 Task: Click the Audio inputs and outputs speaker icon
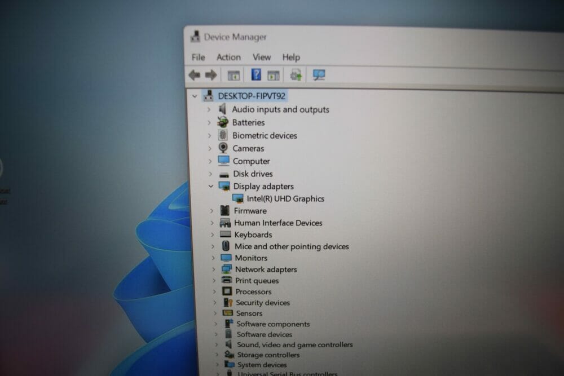click(222, 109)
